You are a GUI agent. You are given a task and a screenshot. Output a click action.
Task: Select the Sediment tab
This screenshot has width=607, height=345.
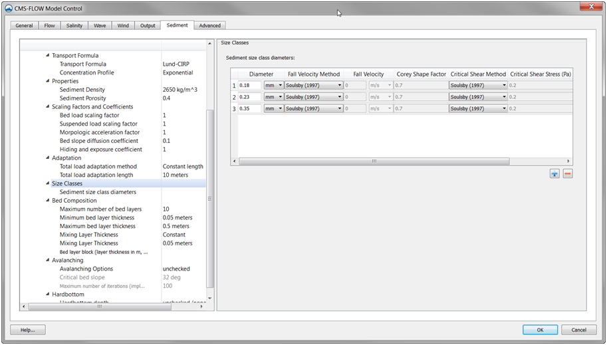(x=178, y=25)
